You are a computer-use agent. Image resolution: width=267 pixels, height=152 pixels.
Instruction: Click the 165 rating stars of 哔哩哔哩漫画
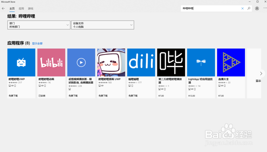[x=103, y=83]
